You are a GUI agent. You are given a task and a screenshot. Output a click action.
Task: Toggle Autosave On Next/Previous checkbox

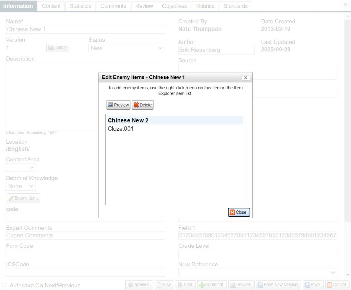pyautogui.click(x=4, y=285)
